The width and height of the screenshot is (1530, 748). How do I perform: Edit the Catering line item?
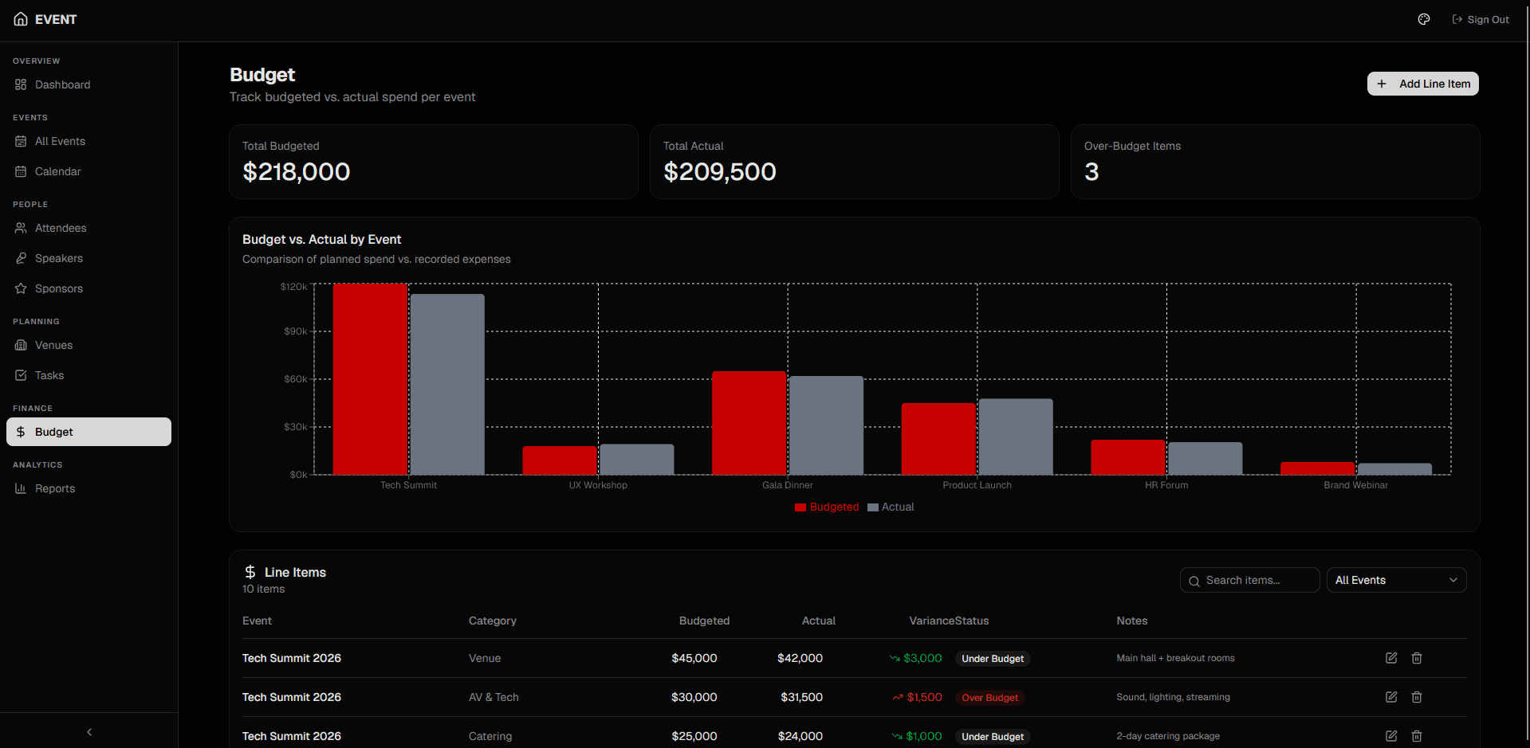1391,736
